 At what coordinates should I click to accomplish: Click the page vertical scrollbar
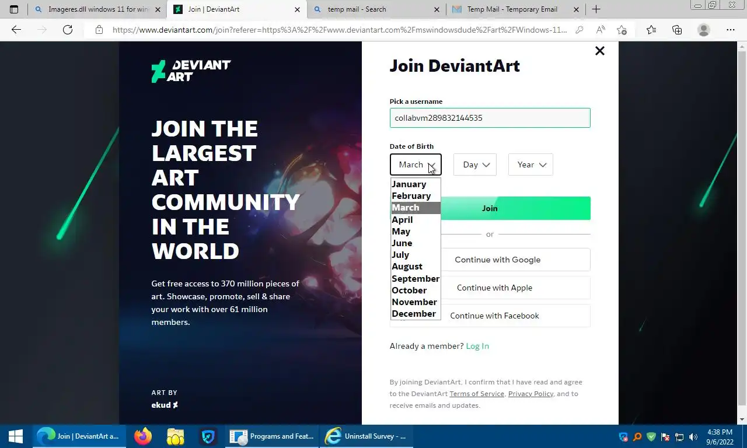click(x=742, y=233)
